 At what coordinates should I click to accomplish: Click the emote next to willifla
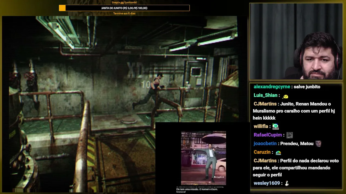tap(275, 126)
